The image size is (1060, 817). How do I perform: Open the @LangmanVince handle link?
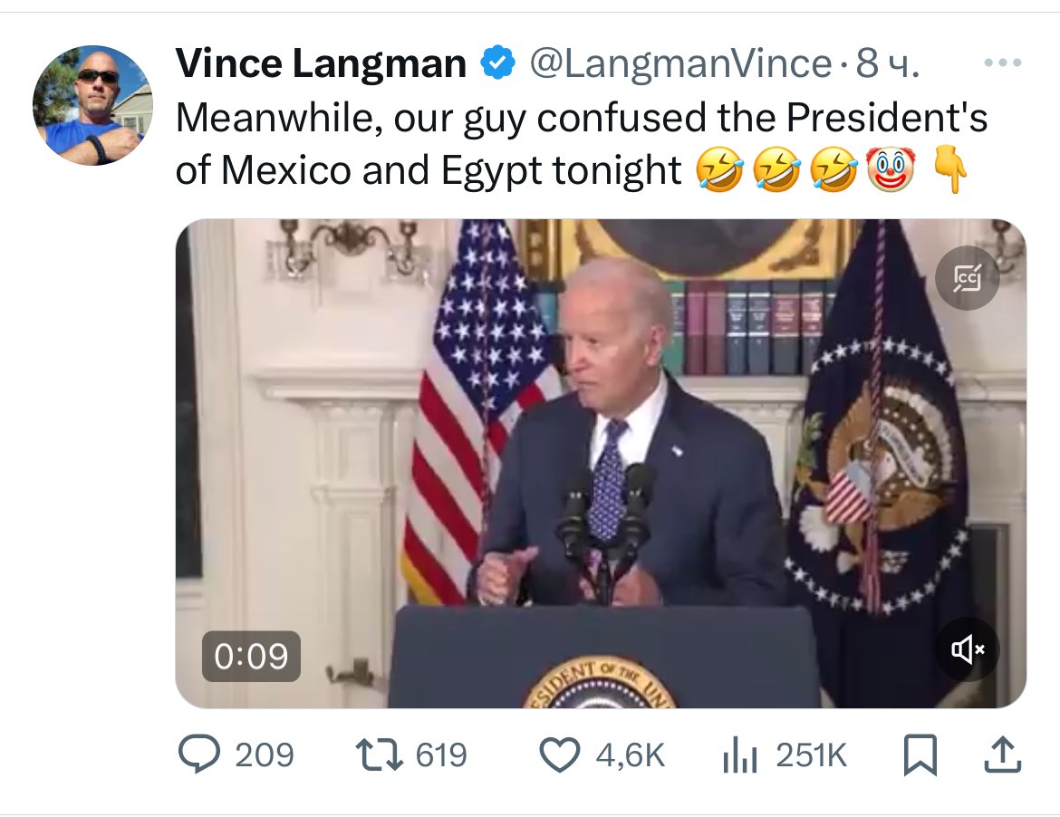tap(679, 63)
